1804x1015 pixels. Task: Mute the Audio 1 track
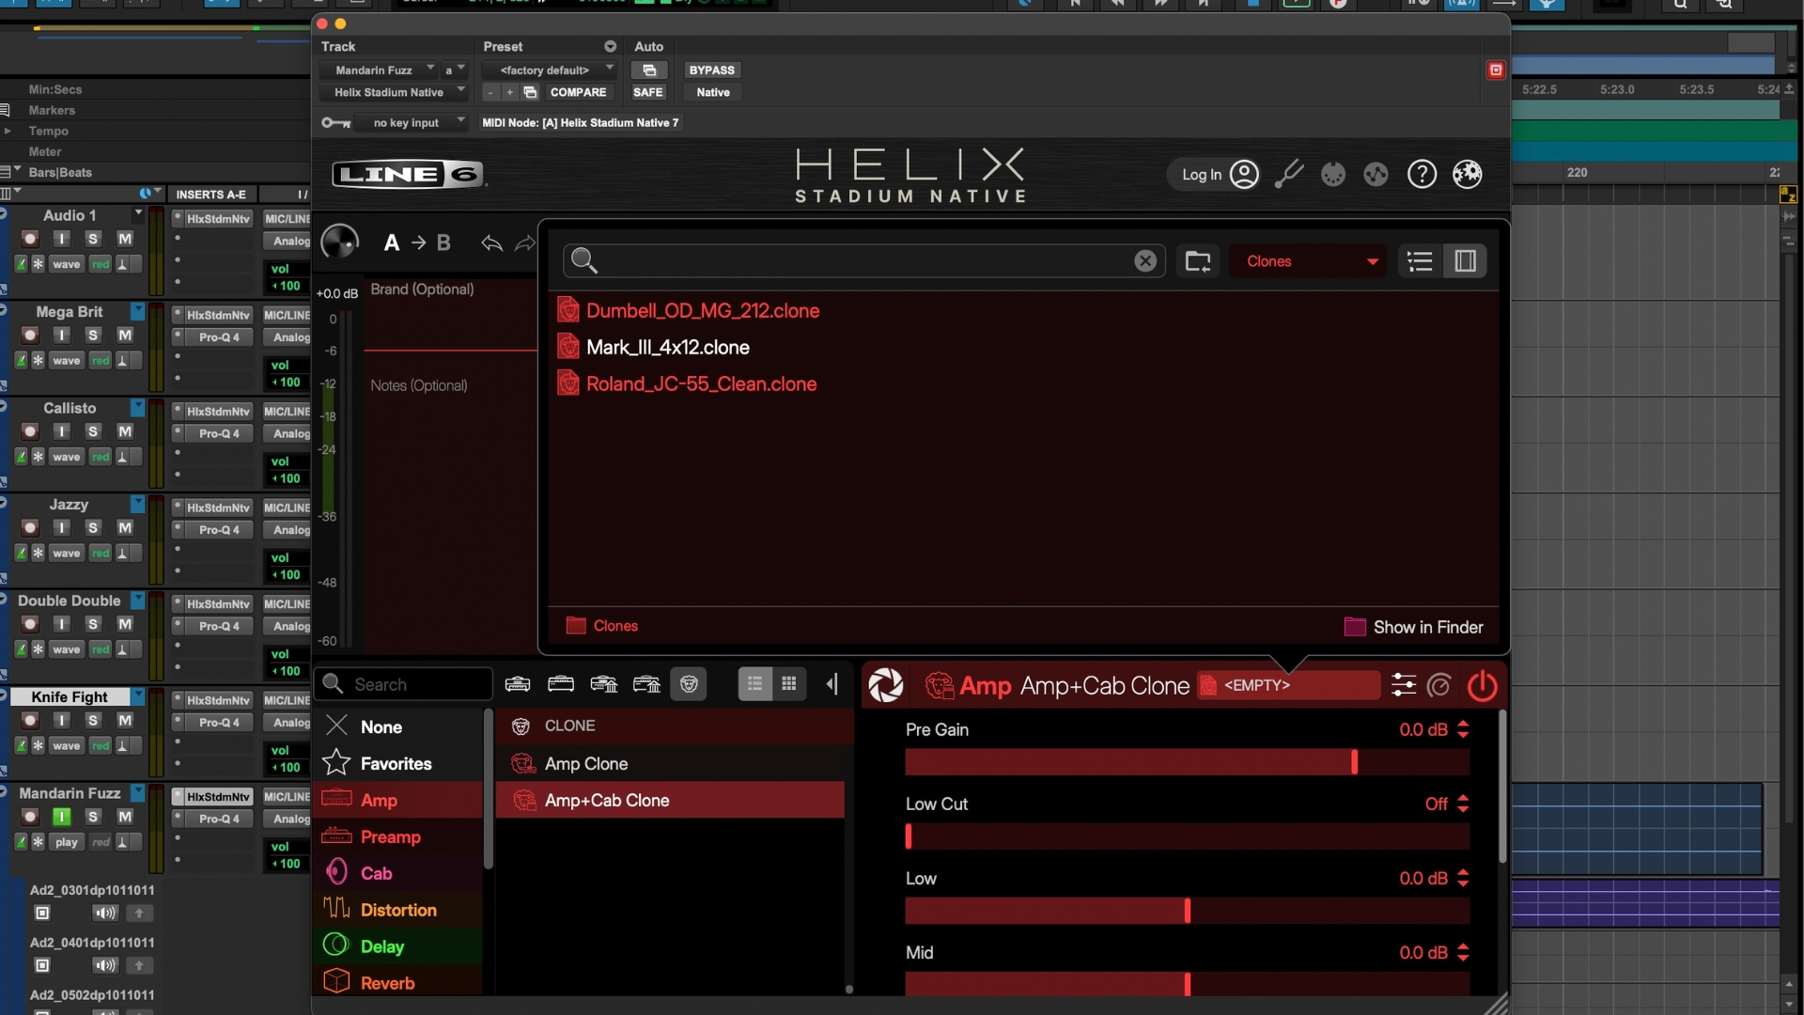pyautogui.click(x=125, y=239)
